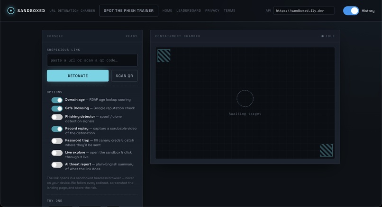Click the 'Phishing detector' label text

[80, 117]
